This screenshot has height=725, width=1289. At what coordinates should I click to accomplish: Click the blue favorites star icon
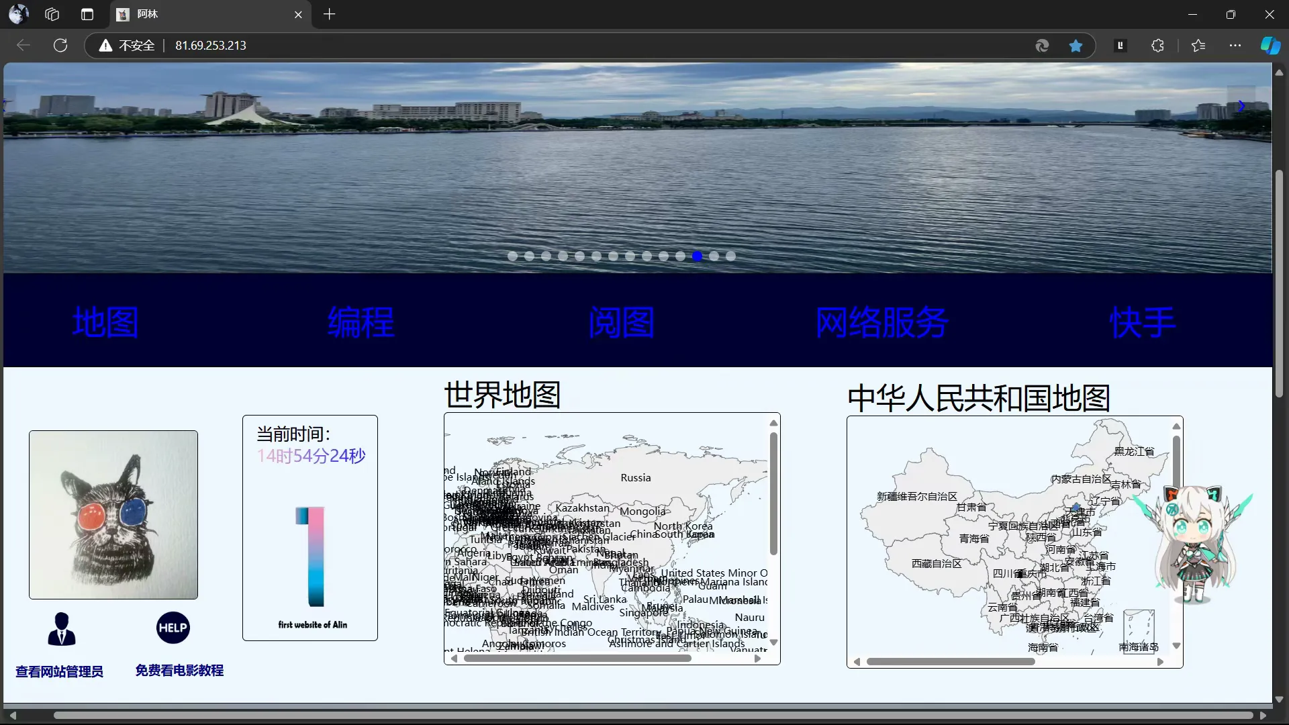(x=1076, y=46)
